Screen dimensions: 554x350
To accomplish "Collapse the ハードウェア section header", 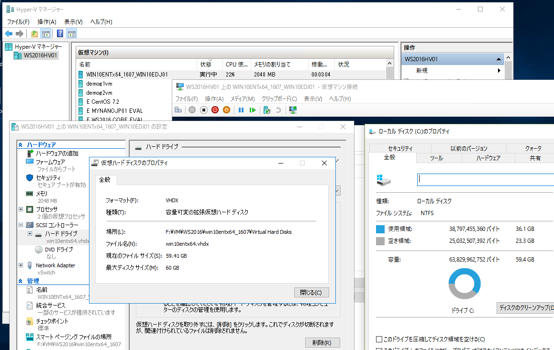I will click(x=21, y=145).
